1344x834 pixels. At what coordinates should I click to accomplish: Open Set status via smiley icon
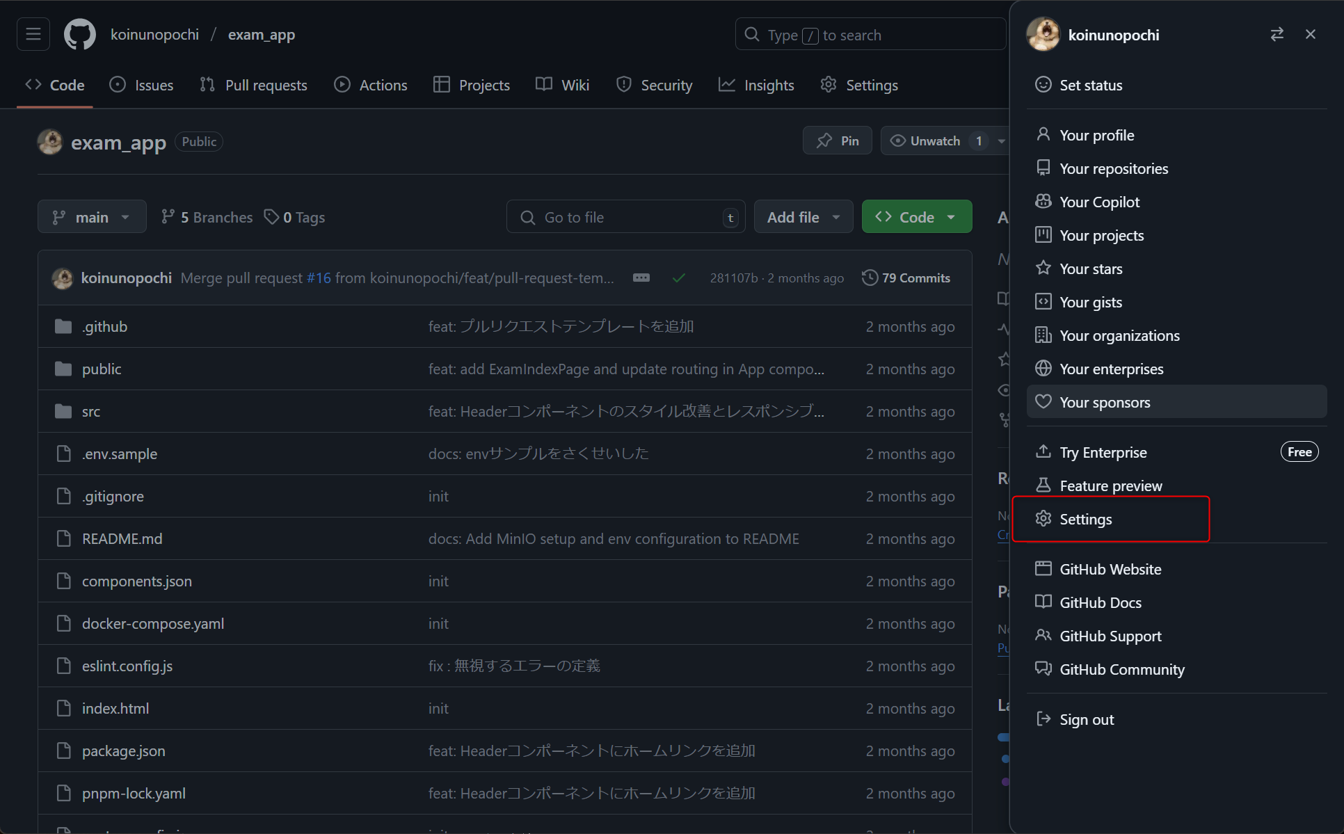(x=1043, y=84)
